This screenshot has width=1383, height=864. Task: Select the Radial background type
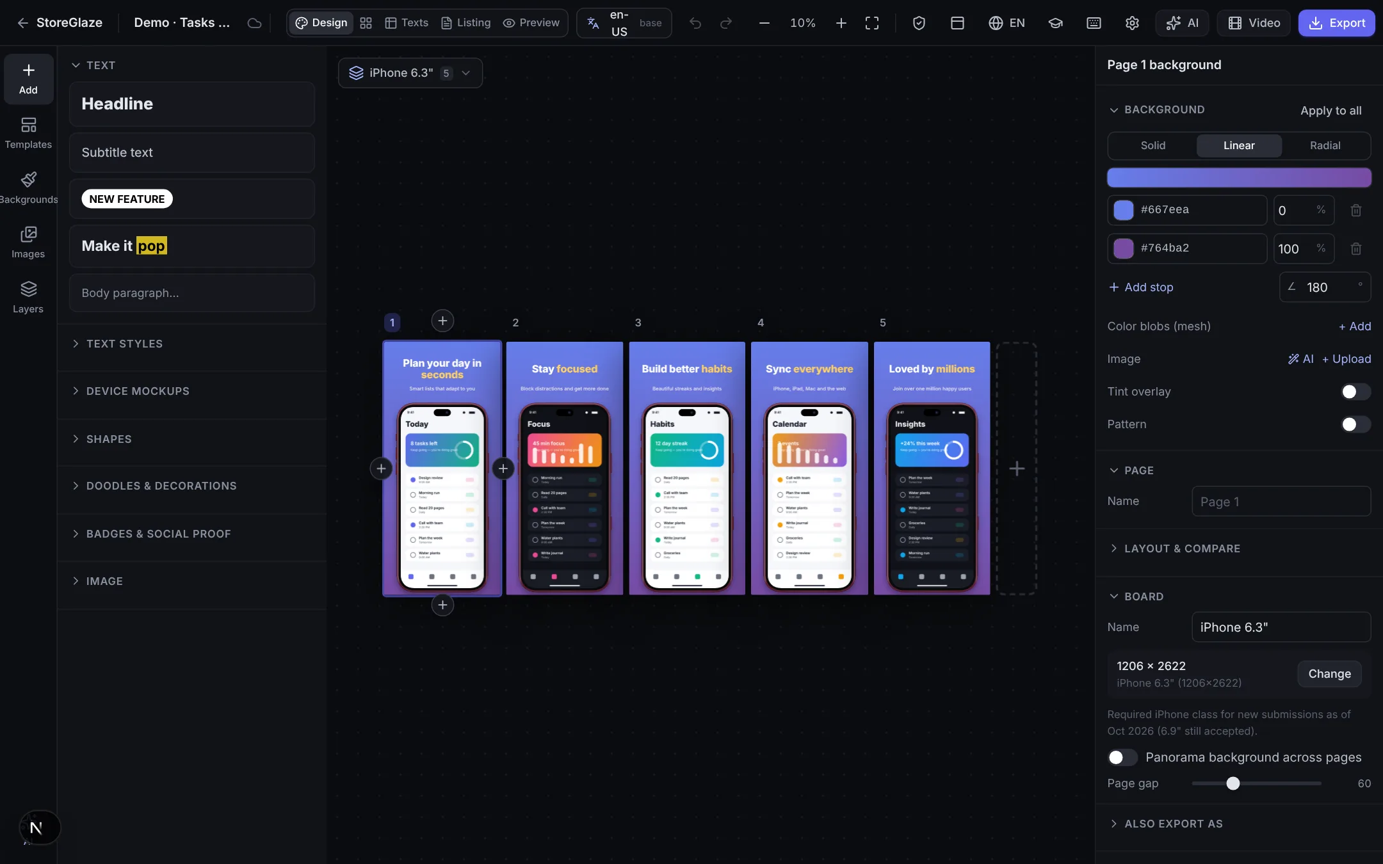tap(1325, 145)
